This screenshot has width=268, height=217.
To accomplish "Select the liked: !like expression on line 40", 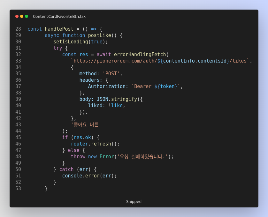I will tap(107, 105).
